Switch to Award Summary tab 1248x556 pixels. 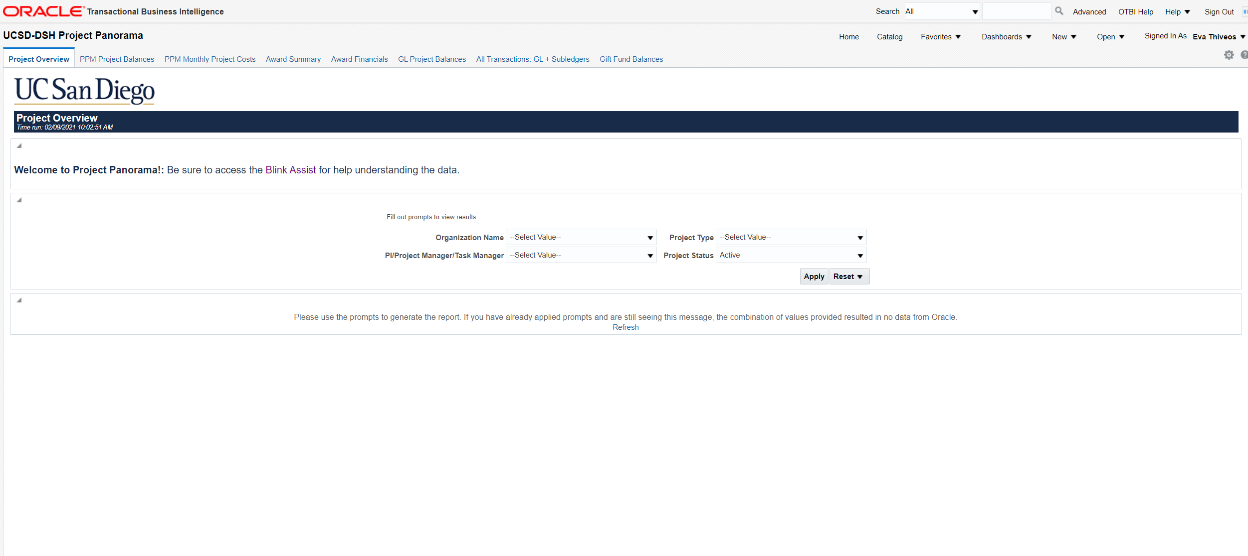(293, 59)
